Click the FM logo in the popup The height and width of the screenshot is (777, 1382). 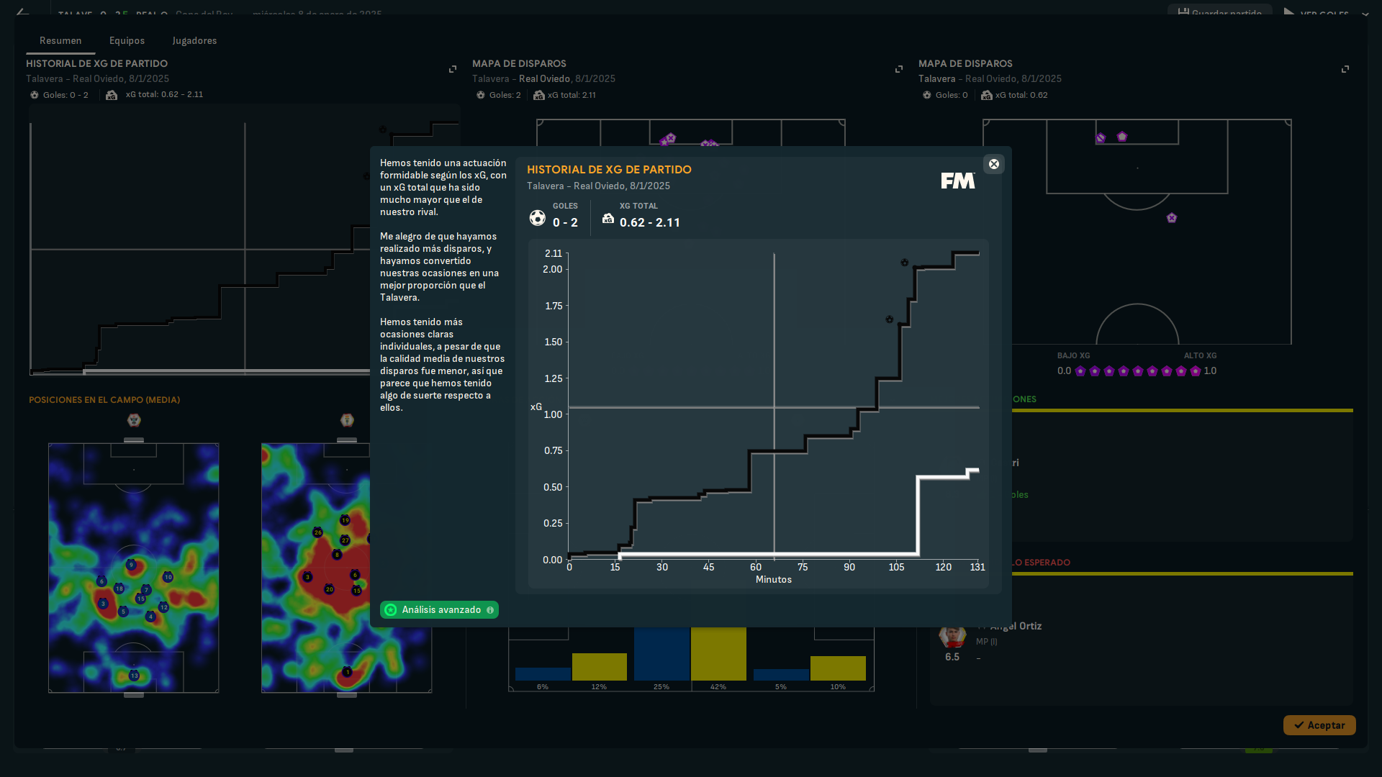(958, 181)
